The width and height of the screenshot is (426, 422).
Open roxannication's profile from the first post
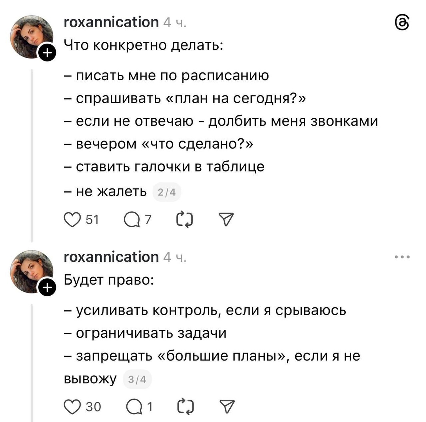[110, 22]
